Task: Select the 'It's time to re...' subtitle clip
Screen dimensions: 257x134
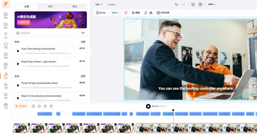Action: [x=45, y=114]
